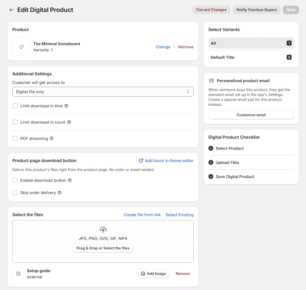
Task: Click the cloud upload icon
Action: point(103,230)
